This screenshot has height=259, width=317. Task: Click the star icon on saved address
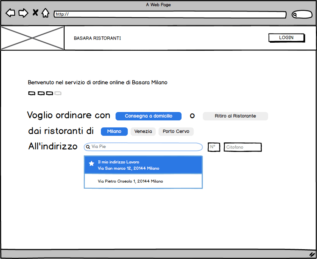click(x=91, y=163)
